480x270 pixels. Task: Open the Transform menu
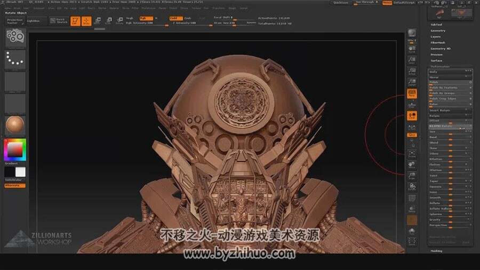pyautogui.click(x=219, y=8)
